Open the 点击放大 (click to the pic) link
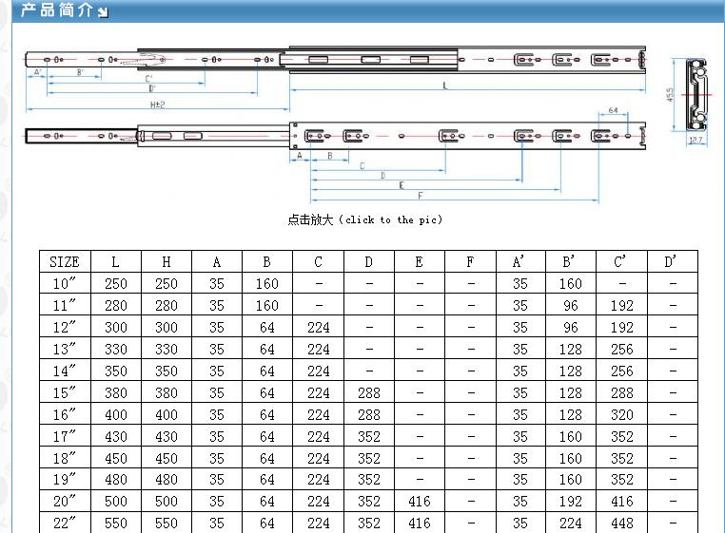 tap(365, 219)
